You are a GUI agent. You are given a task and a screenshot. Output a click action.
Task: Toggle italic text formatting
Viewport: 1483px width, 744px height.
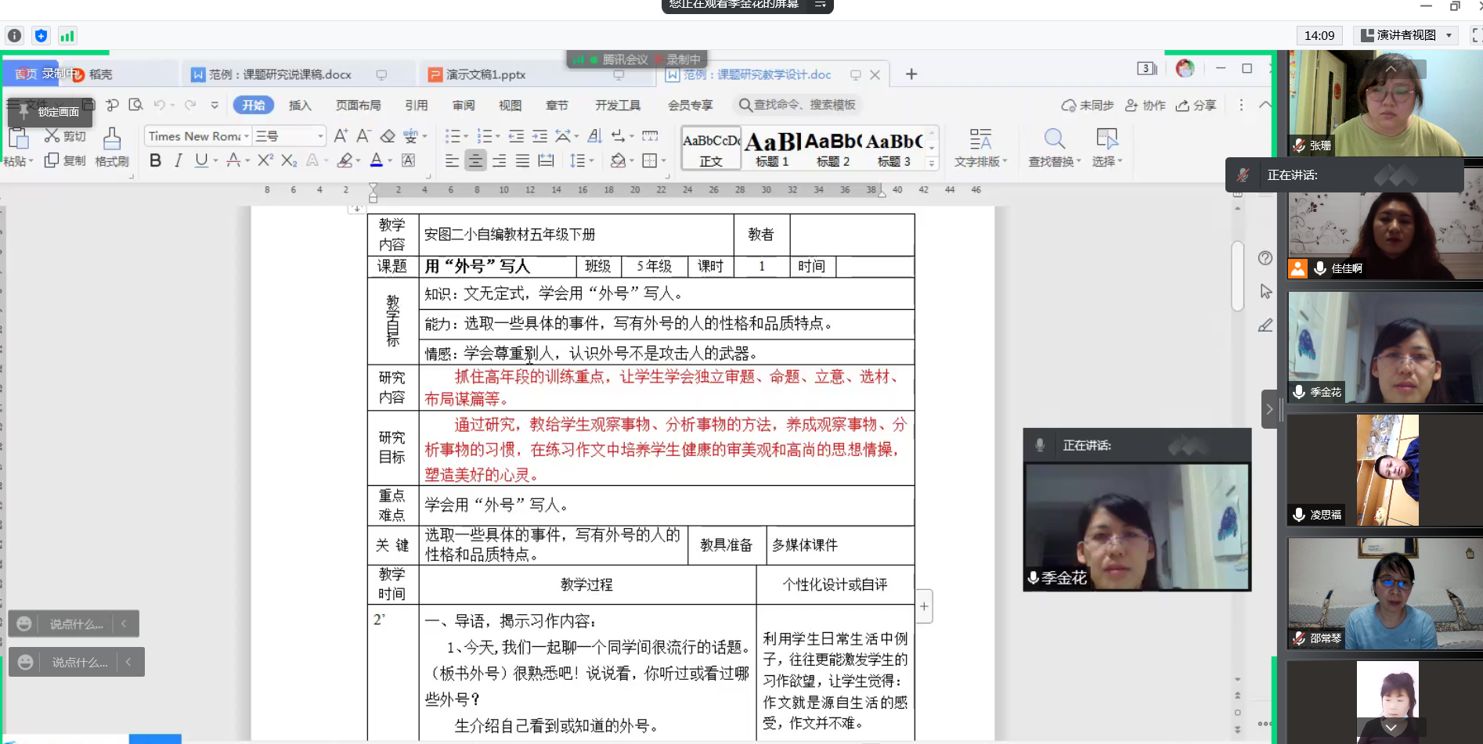pos(179,160)
